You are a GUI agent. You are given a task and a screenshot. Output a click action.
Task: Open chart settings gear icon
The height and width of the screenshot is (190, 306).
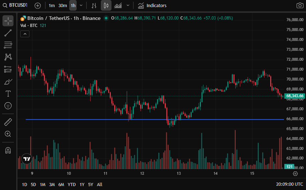[295, 174]
